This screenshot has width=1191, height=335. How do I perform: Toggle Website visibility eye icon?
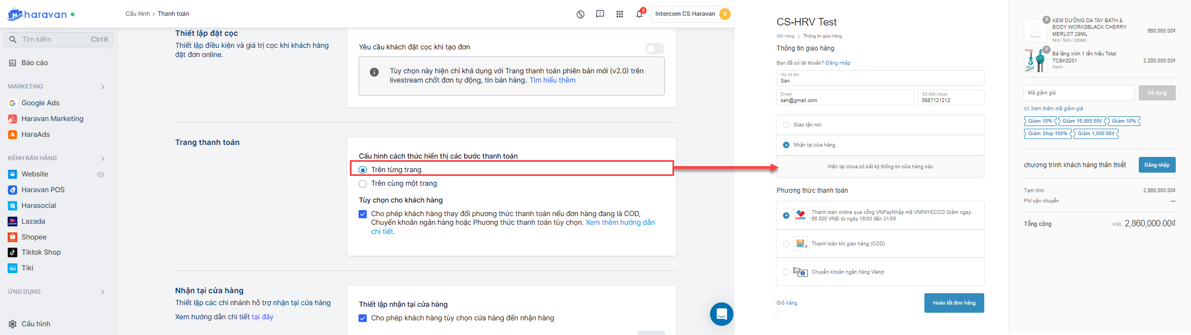pos(101,174)
